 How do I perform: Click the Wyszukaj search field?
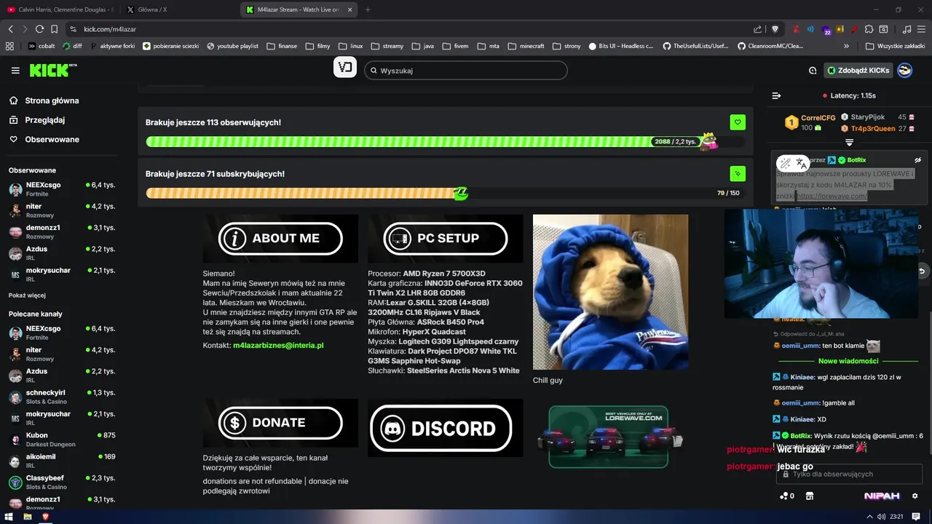coord(465,71)
